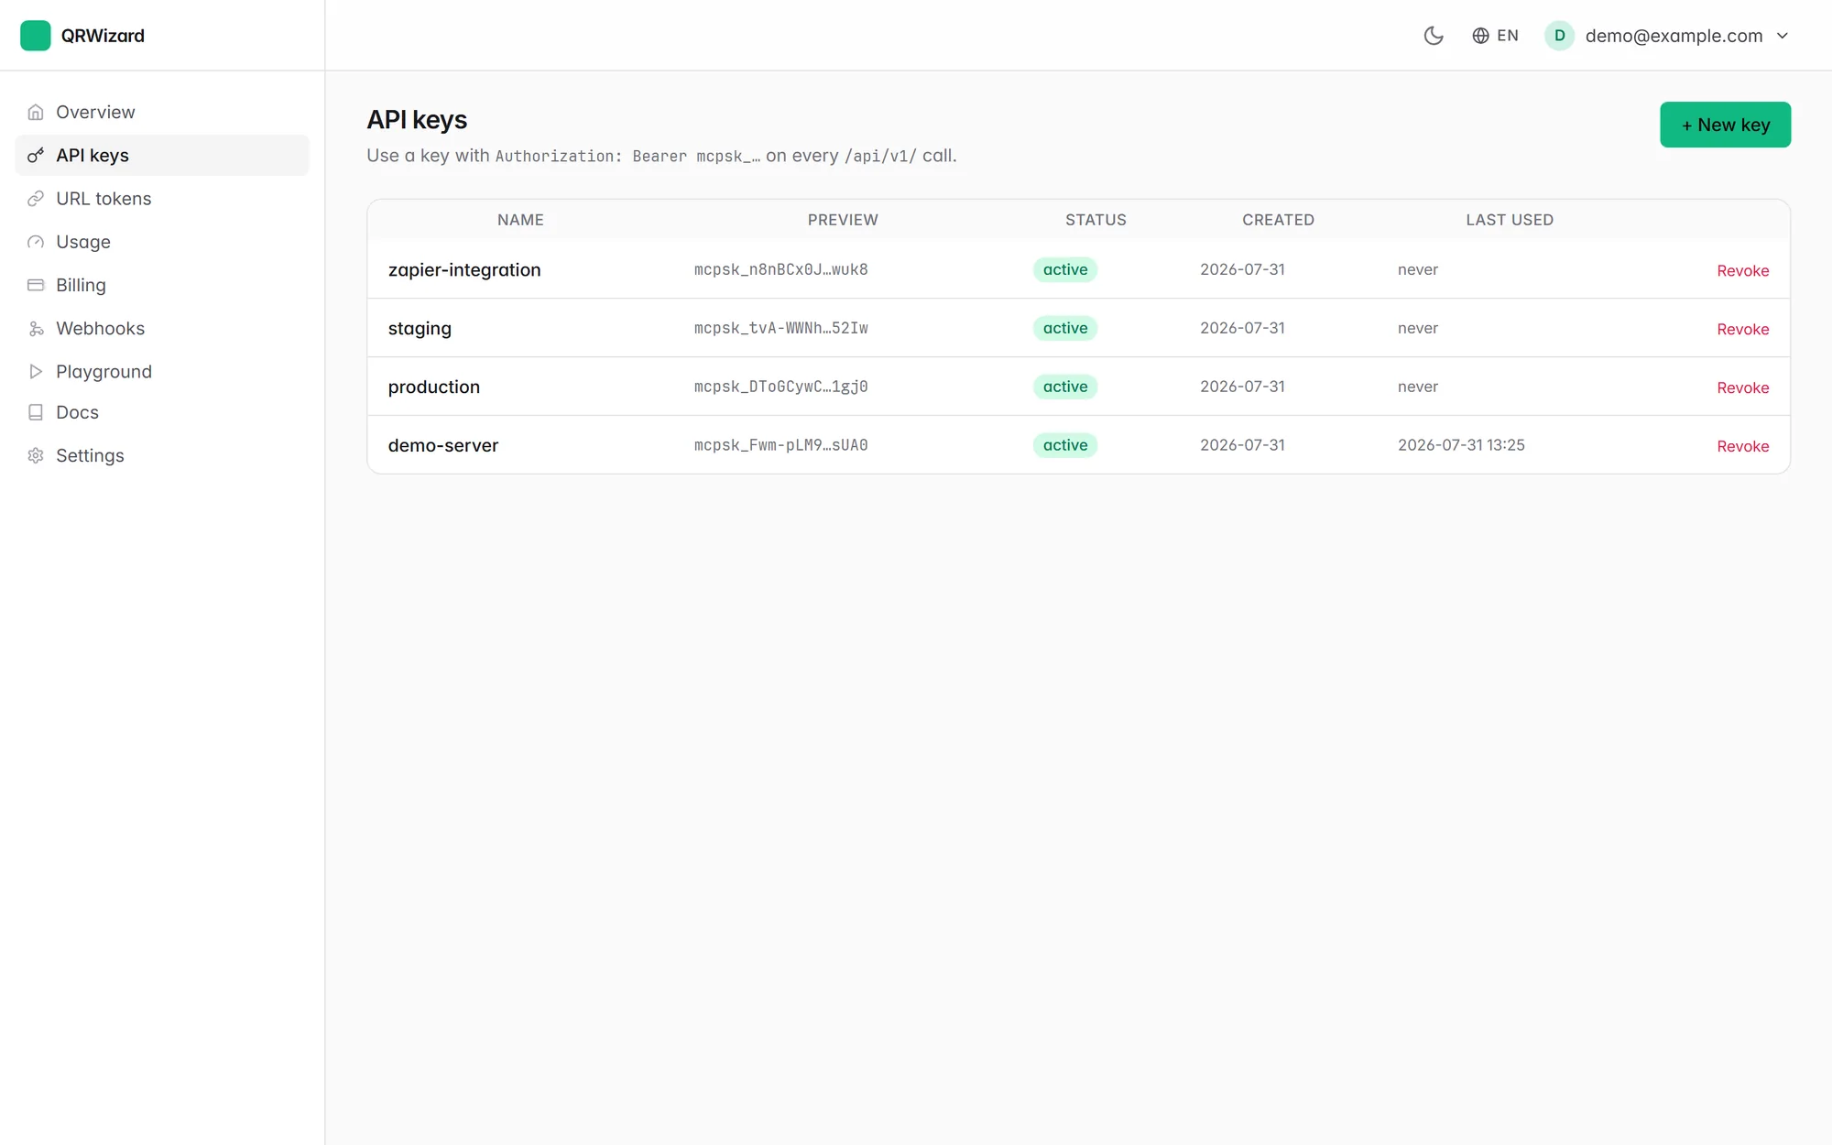The width and height of the screenshot is (1832, 1145).
Task: Click the demo-server key name
Action: [442, 445]
